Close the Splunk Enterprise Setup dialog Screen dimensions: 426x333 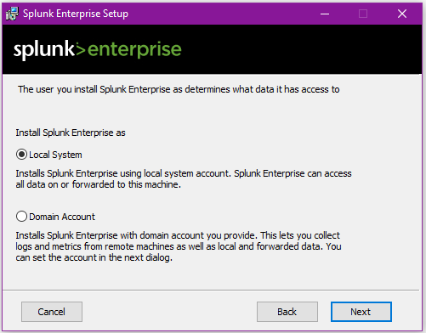[402, 14]
